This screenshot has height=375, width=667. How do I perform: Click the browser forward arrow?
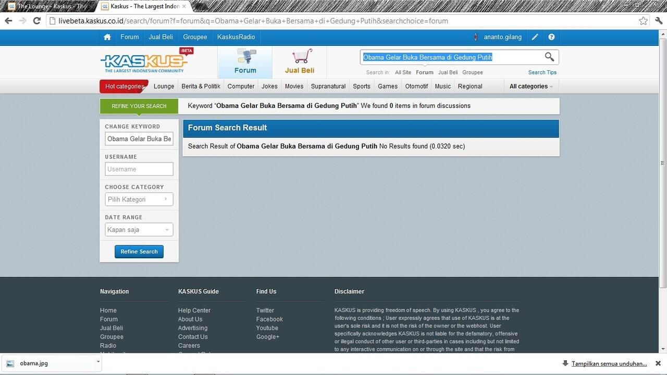(22, 21)
